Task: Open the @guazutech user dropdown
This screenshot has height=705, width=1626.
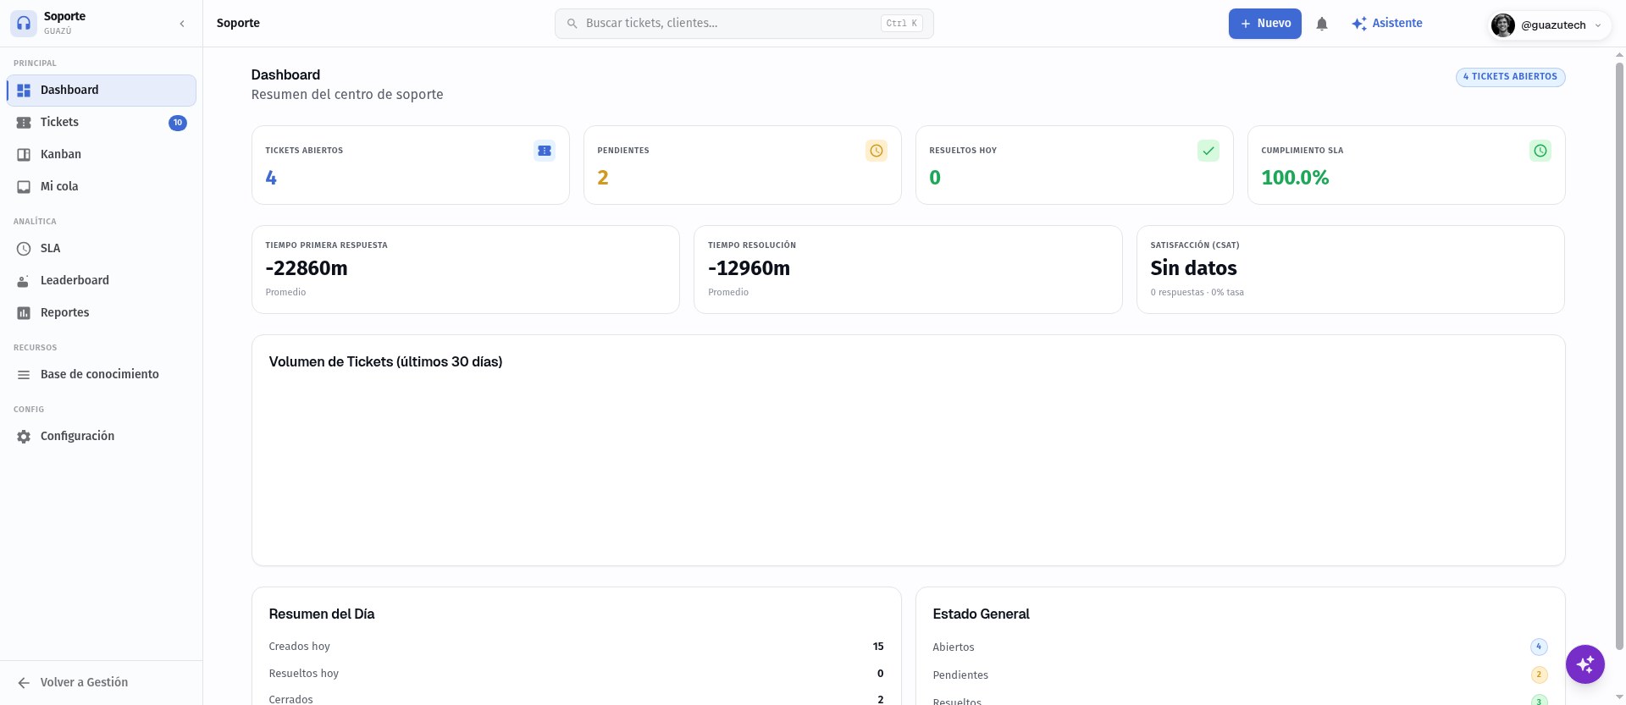Action: pos(1548,25)
